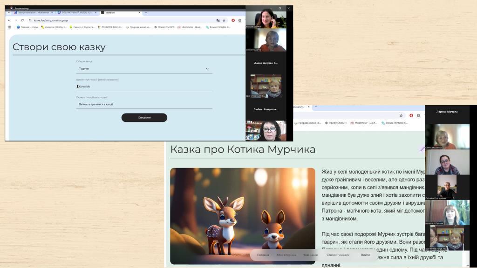Open the Главная — Canva bookmark
This screenshot has height=268, width=477.
(27, 27)
